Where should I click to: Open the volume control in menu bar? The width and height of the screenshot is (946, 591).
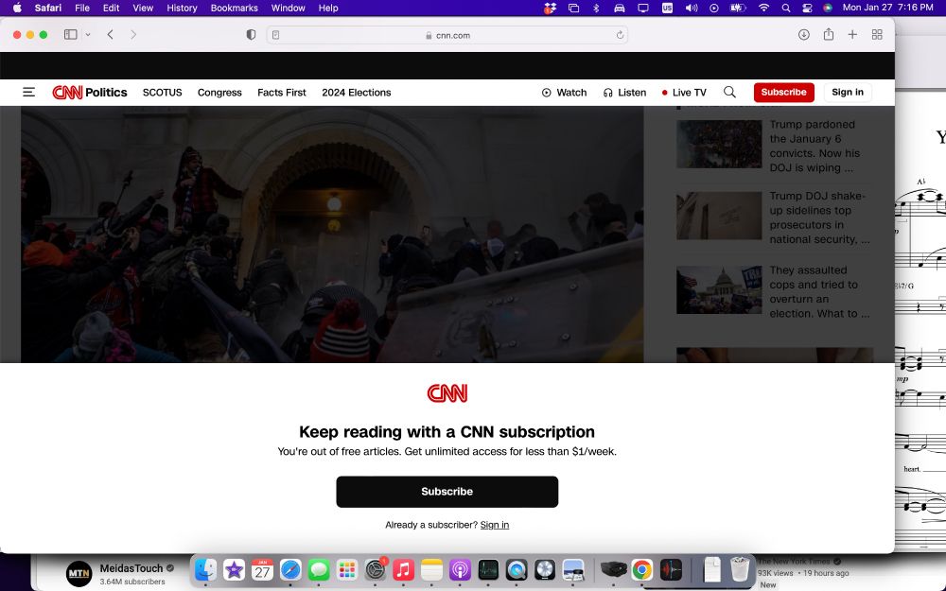pyautogui.click(x=692, y=8)
